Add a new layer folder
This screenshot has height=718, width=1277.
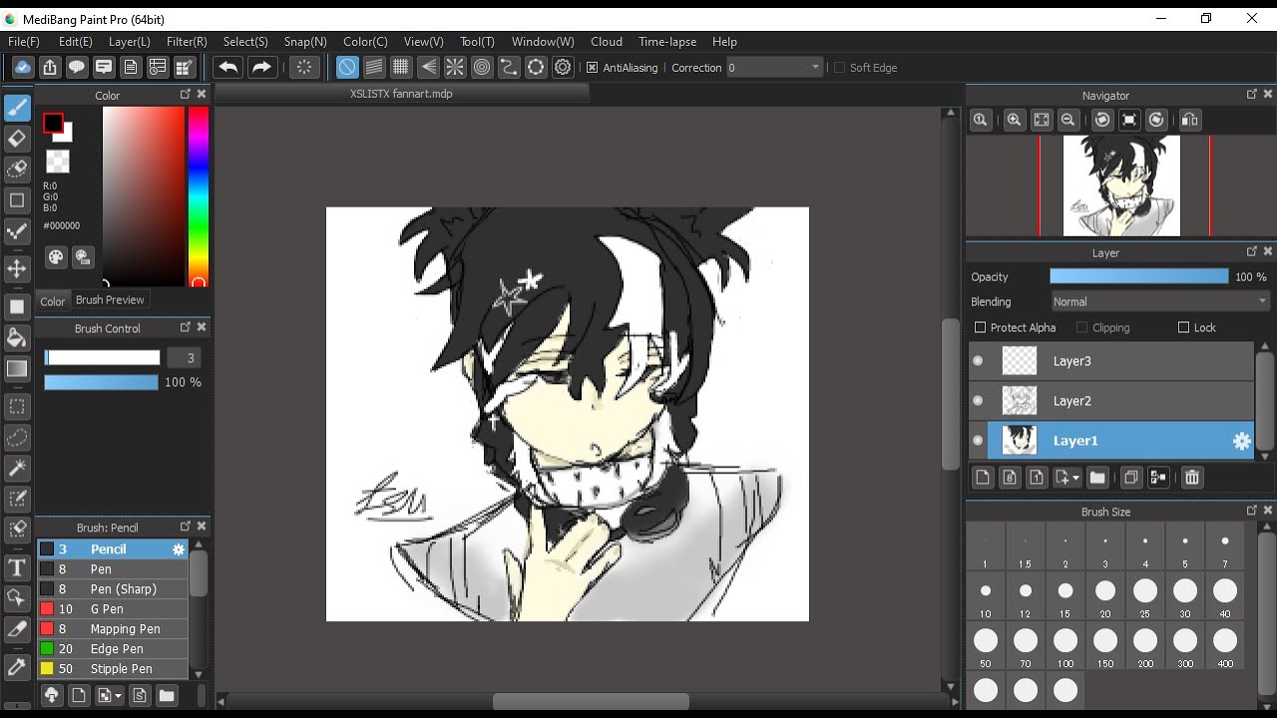(x=1097, y=478)
